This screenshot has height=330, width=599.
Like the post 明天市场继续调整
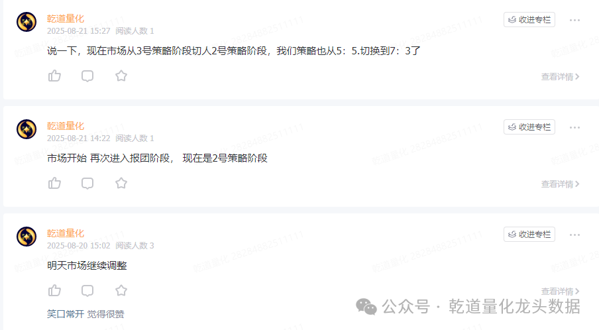pyautogui.click(x=54, y=290)
